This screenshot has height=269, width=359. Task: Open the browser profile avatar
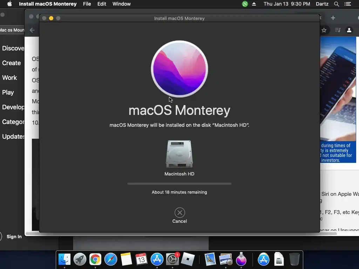[x=349, y=30]
